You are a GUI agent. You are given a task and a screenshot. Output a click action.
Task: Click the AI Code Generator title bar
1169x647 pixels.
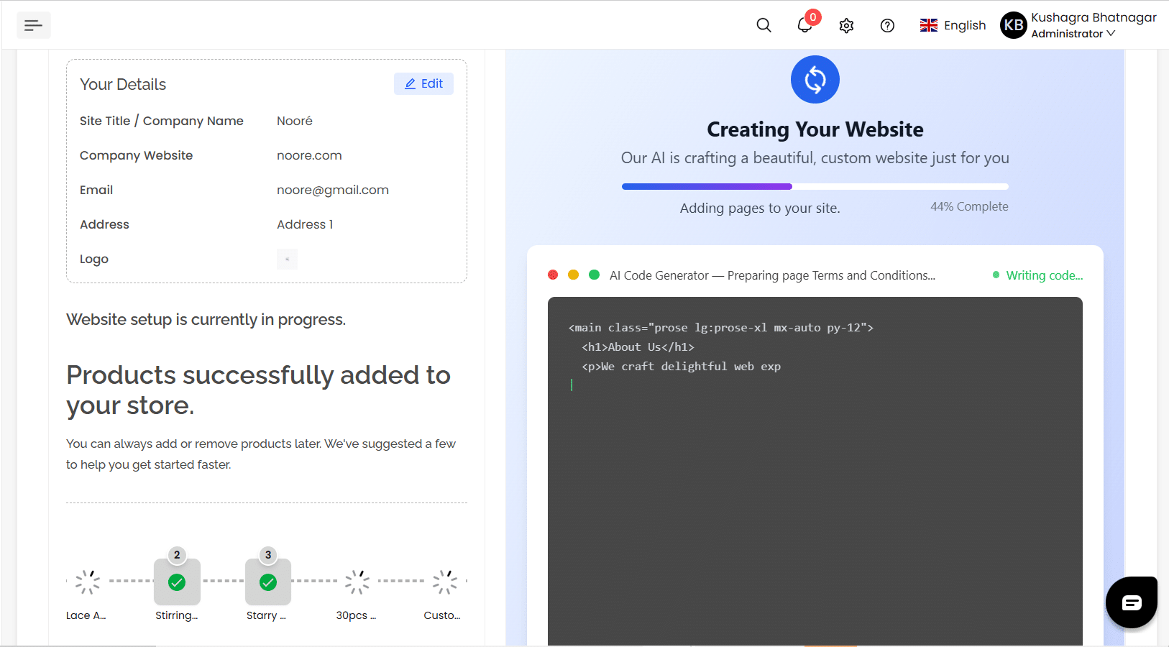tap(772, 275)
